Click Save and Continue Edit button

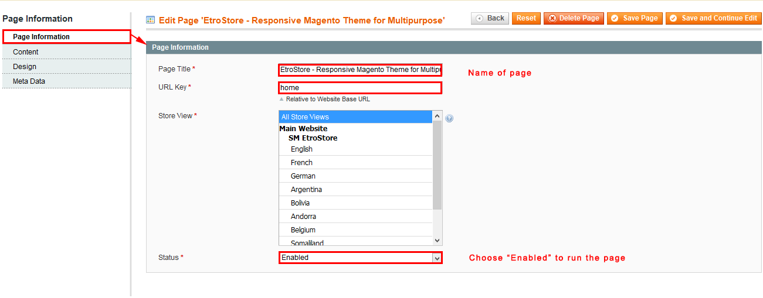pyautogui.click(x=714, y=18)
